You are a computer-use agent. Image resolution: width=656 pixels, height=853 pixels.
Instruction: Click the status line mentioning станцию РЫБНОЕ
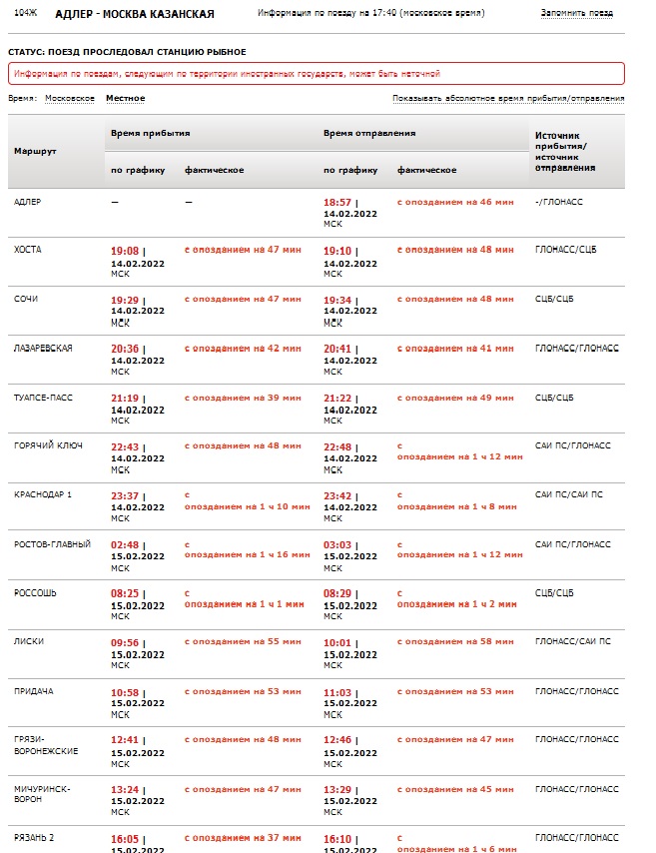click(x=127, y=52)
